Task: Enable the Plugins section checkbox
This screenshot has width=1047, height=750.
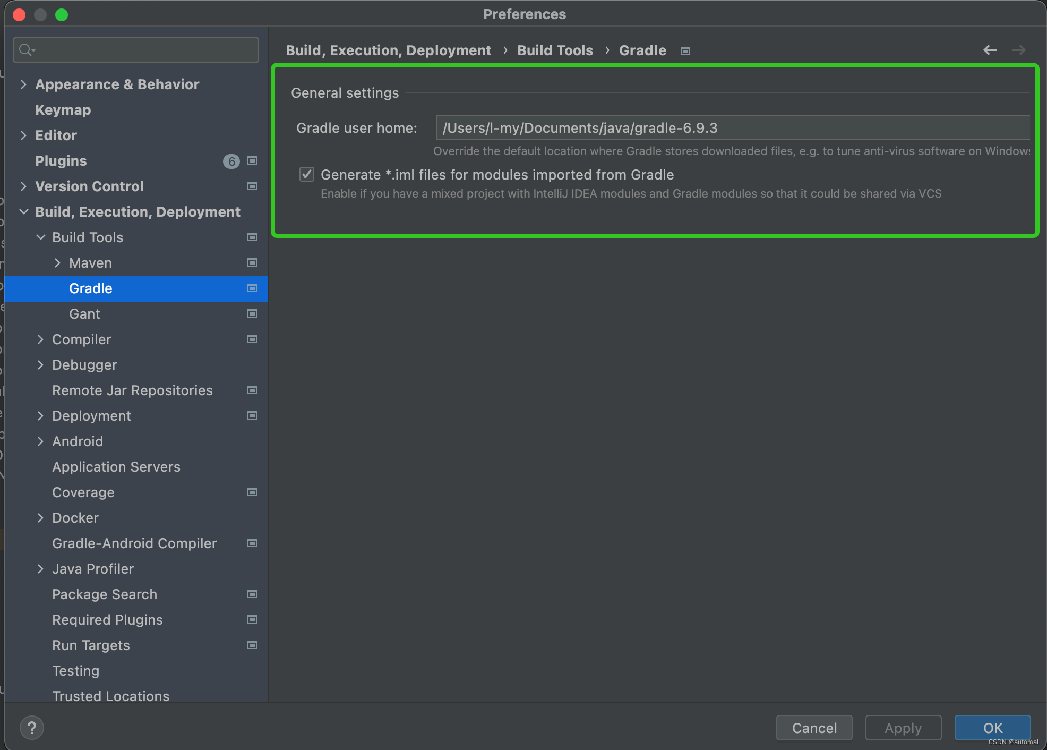Action: tap(255, 161)
